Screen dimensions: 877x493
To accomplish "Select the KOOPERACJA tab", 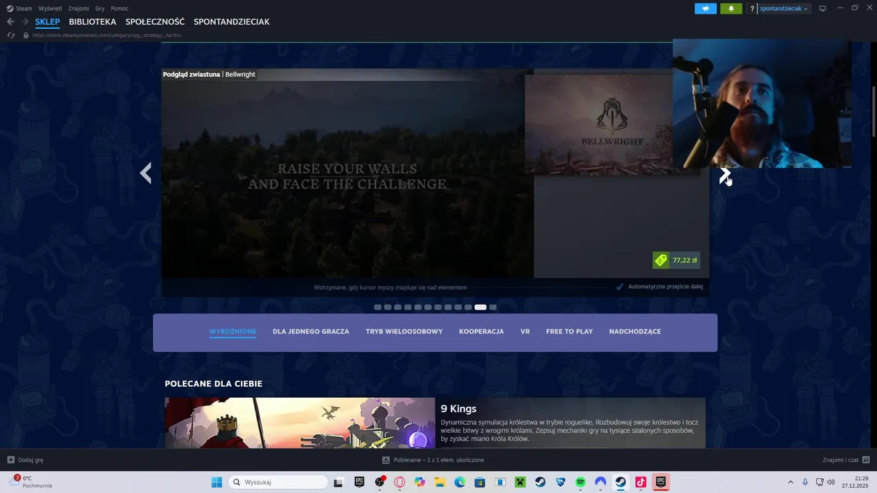I will (x=482, y=331).
